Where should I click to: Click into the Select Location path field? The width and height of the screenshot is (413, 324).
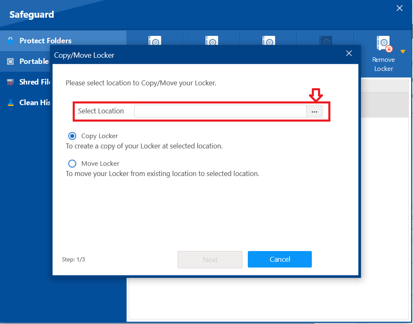point(220,112)
